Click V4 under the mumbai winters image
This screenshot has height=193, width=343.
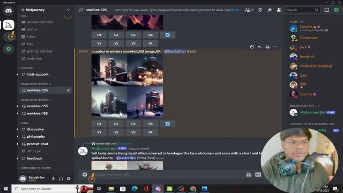[151, 132]
